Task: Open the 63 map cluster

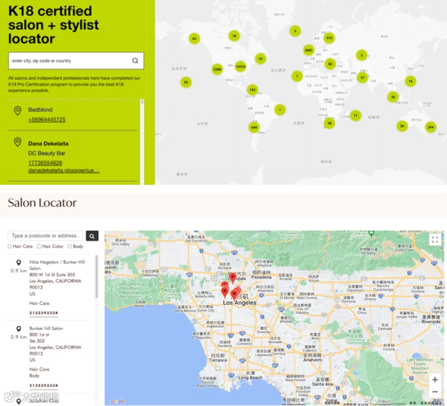Action: click(194, 39)
